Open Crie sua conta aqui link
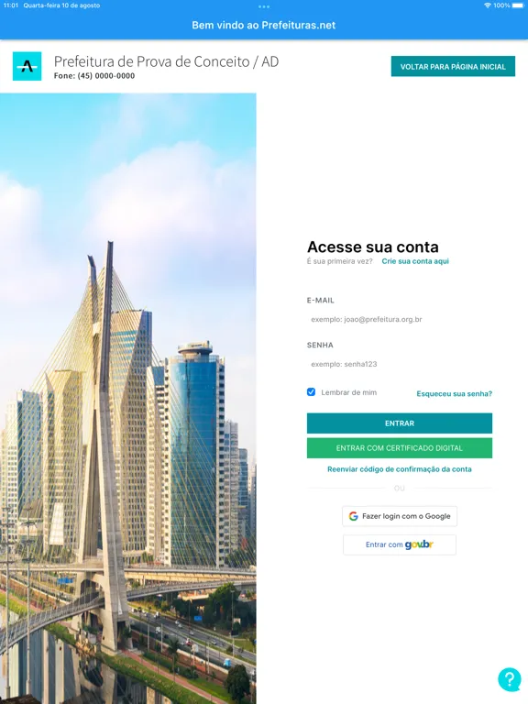Image resolution: width=528 pixels, height=704 pixels. [415, 261]
